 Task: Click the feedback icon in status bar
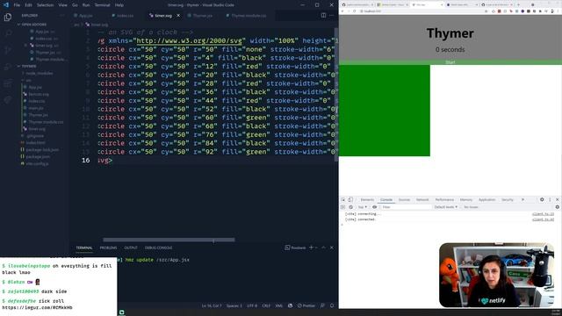pyautogui.click(x=322, y=305)
